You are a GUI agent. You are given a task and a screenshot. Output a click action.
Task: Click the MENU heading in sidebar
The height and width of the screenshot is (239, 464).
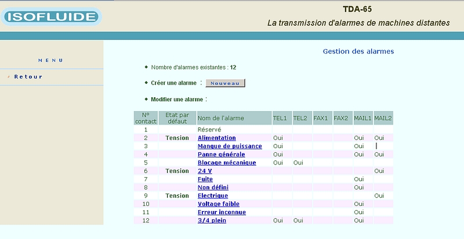(50, 60)
